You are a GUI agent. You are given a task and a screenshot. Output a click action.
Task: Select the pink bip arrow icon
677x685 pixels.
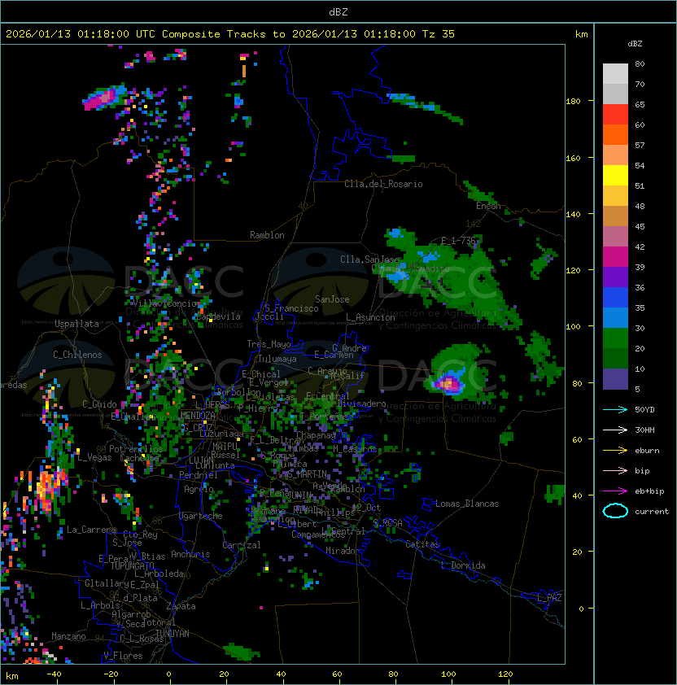click(x=615, y=470)
